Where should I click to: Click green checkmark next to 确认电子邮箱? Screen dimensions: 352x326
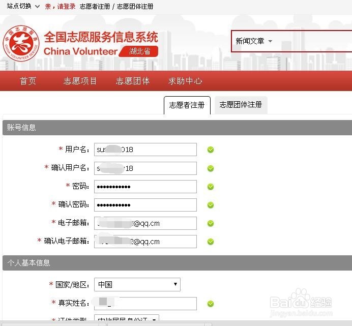(211, 242)
